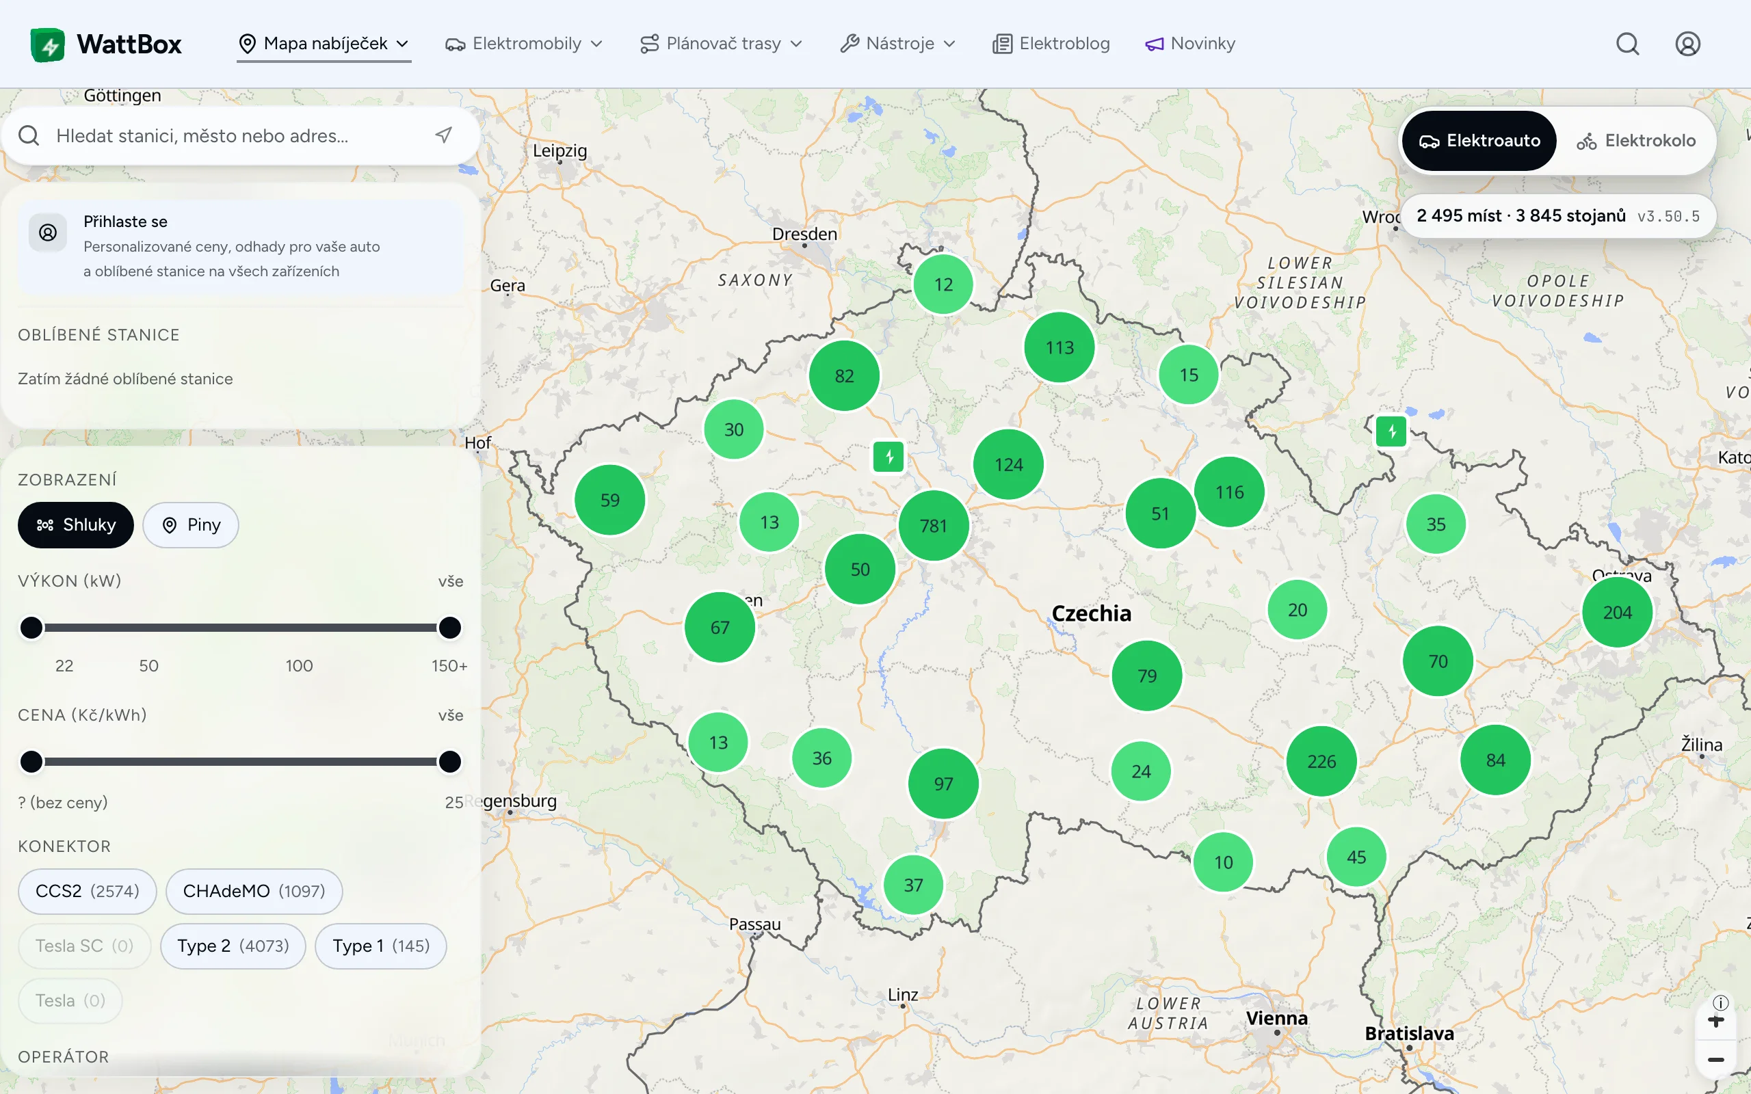This screenshot has width=1751, height=1094.
Task: Open Mapa nabíječek dropdown menu
Action: 324,43
